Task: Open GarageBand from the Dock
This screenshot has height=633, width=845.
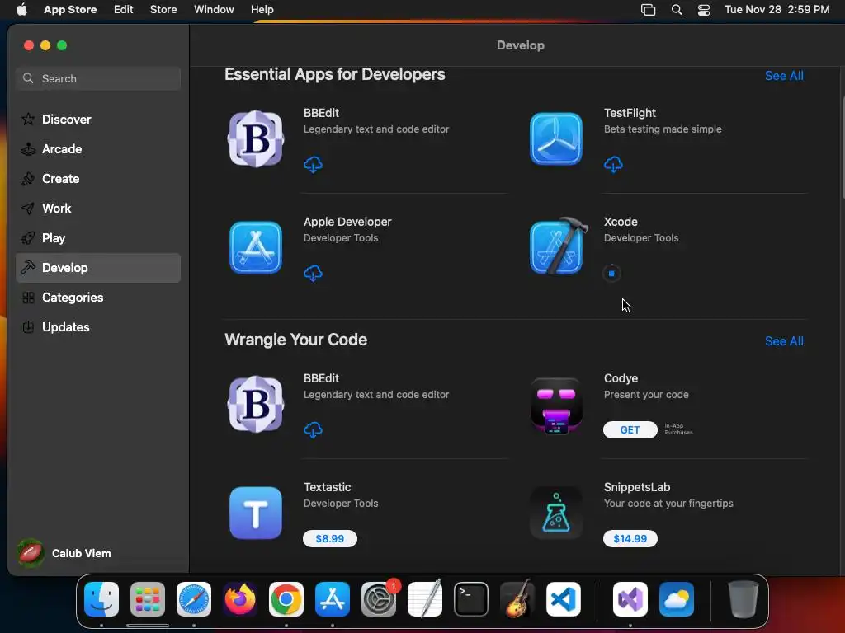Action: tap(517, 599)
